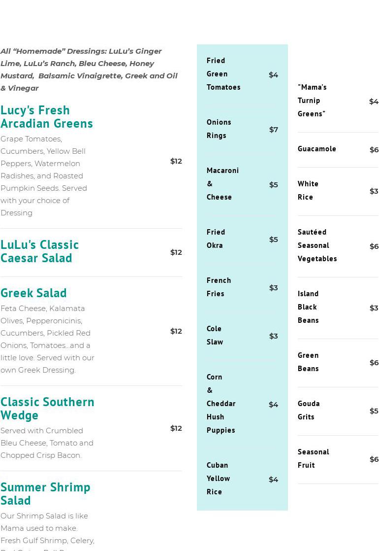Select Sautéed Seasonal Vegetables item
This screenshot has height=551, width=379.
point(317,245)
